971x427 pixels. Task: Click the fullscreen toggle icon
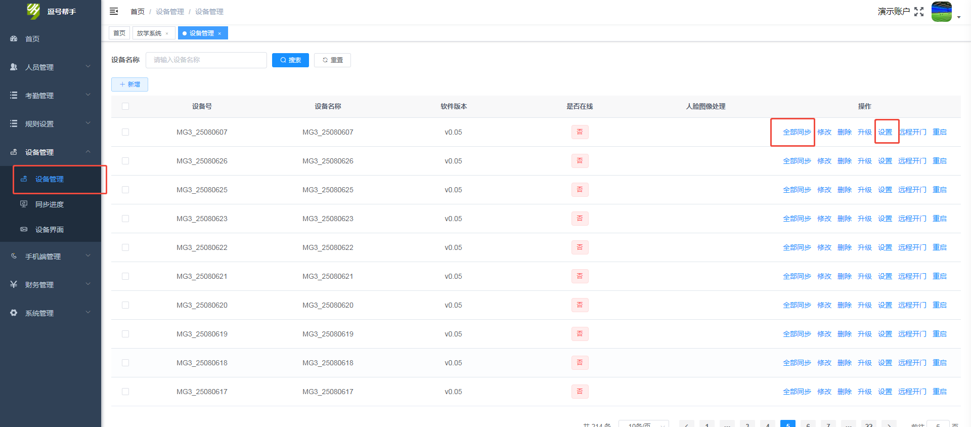point(919,12)
